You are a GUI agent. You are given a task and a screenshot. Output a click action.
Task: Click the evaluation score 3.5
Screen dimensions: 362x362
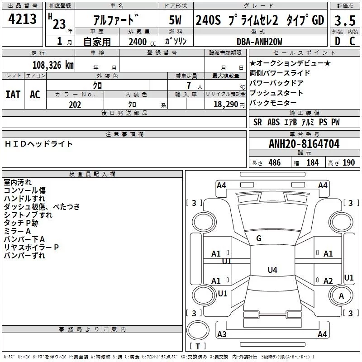[345, 20]
